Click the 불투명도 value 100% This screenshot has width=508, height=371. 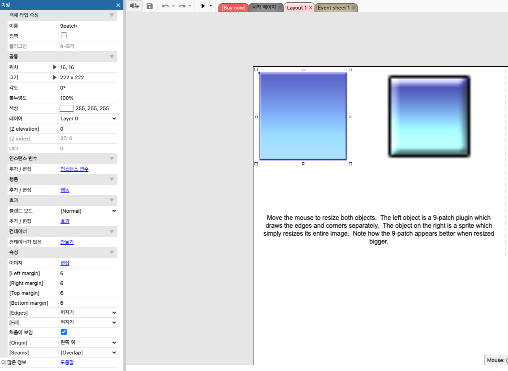click(x=88, y=98)
